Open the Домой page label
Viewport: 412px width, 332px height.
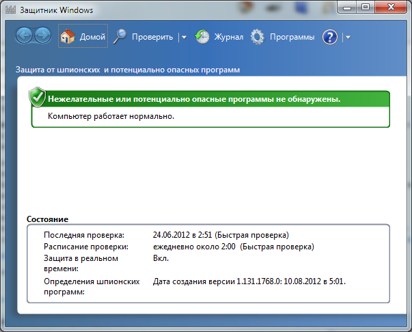(92, 37)
